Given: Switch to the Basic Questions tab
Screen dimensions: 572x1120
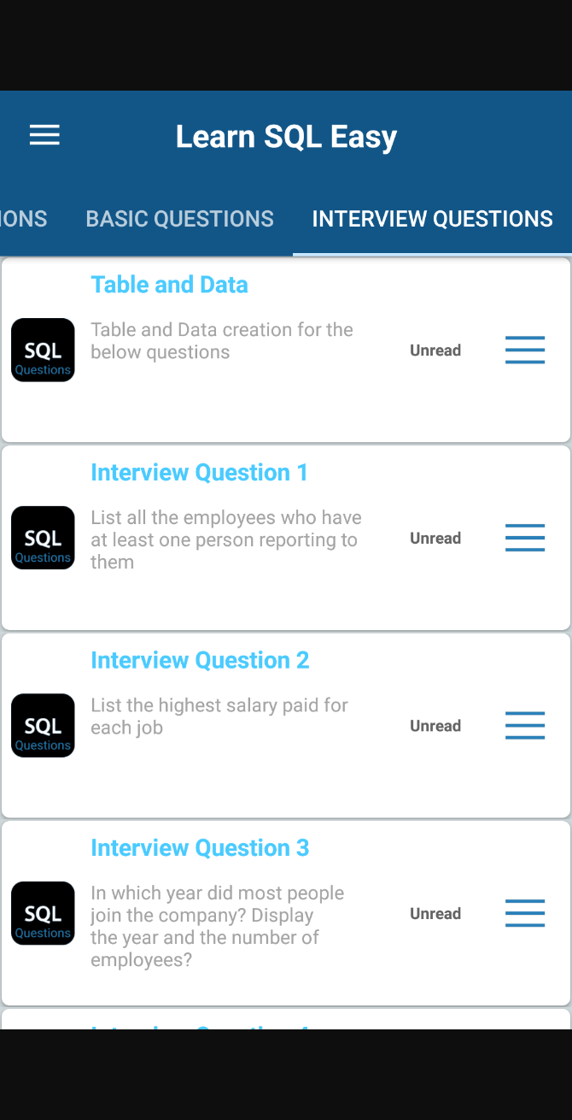Looking at the screenshot, I should pos(179,219).
